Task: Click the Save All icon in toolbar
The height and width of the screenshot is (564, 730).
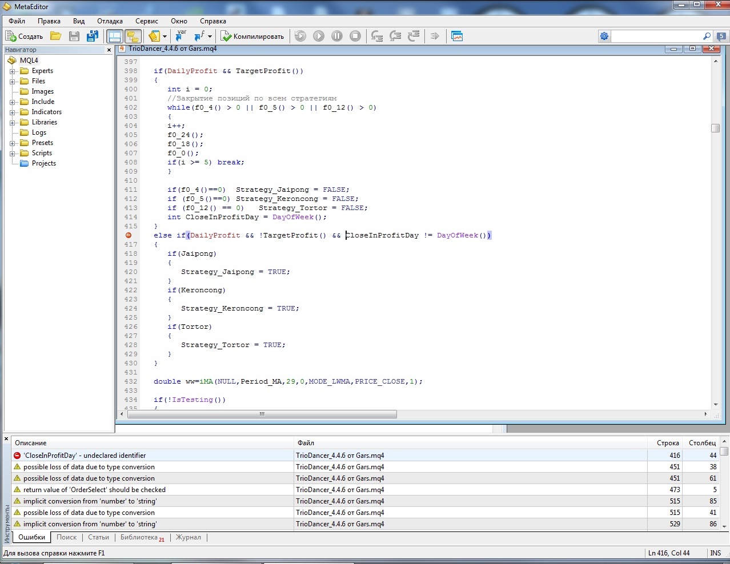Action: click(x=92, y=36)
